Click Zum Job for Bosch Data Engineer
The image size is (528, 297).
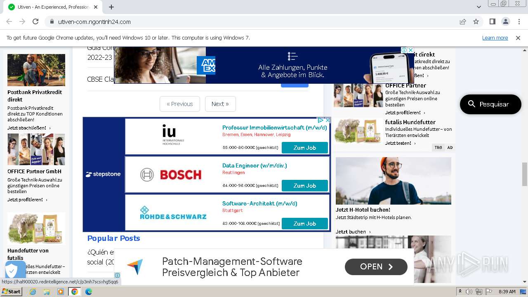click(x=305, y=186)
